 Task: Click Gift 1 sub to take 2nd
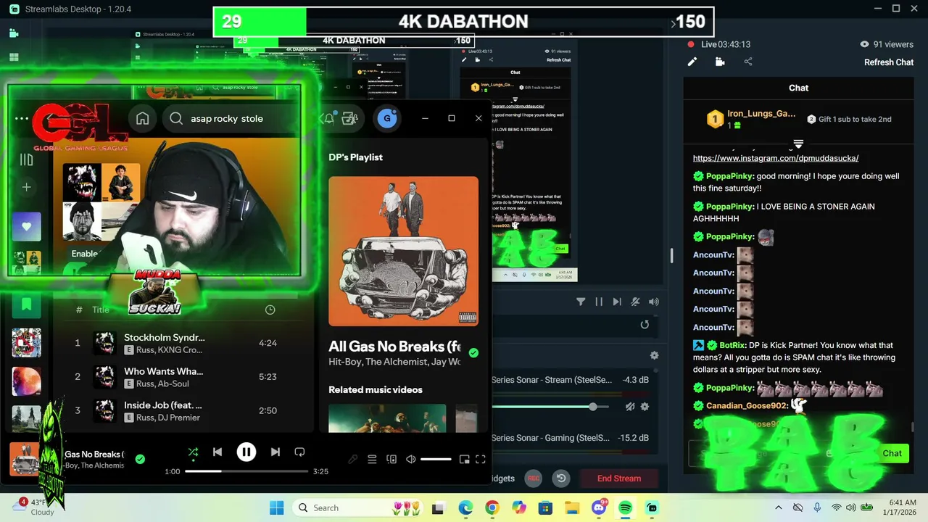(x=849, y=119)
